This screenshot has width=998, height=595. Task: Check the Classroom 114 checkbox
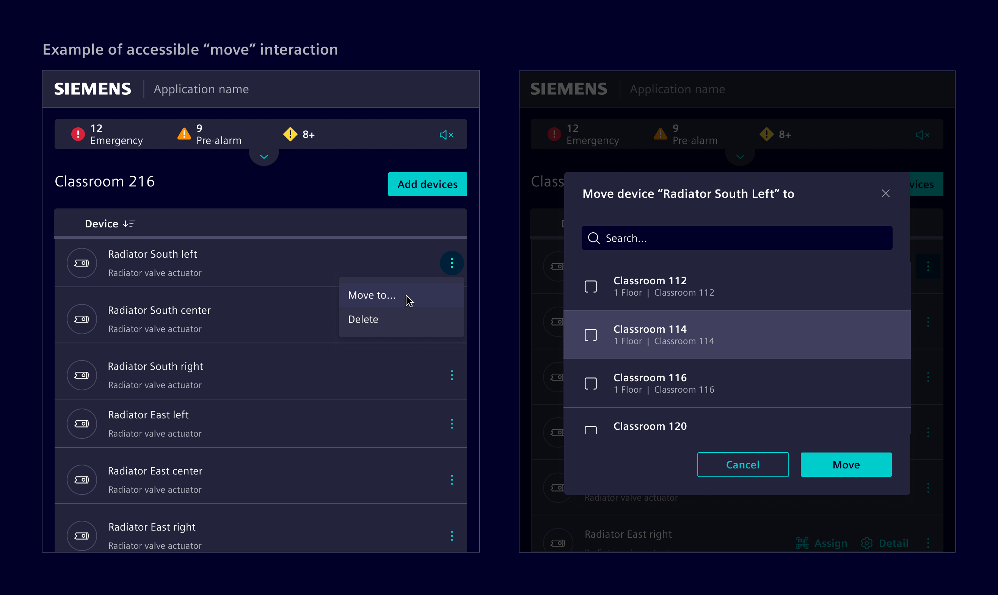coord(590,335)
